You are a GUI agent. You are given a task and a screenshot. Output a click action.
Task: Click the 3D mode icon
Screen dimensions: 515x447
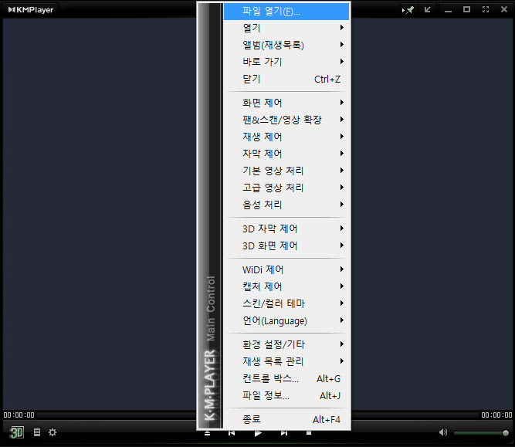click(16, 432)
